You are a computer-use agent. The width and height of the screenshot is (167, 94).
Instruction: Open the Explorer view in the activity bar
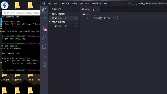44,10
